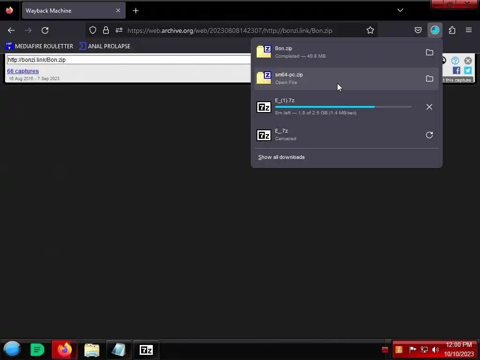Open the 66 captures link

point(23,71)
